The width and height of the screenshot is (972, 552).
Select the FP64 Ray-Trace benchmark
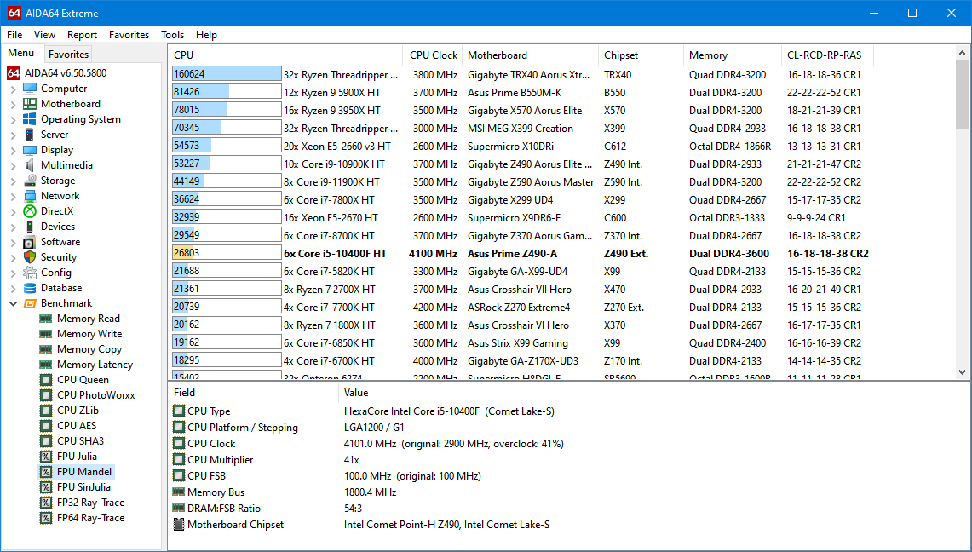tap(90, 518)
